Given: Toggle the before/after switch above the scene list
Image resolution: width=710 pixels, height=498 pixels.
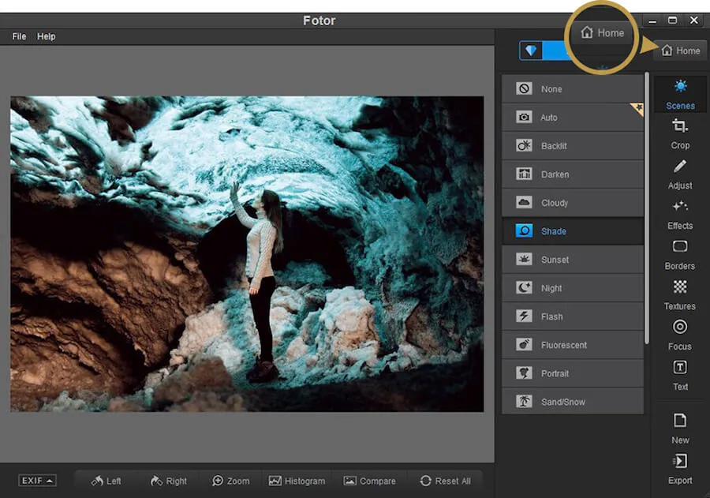Looking at the screenshot, I should pyautogui.click(x=544, y=50).
